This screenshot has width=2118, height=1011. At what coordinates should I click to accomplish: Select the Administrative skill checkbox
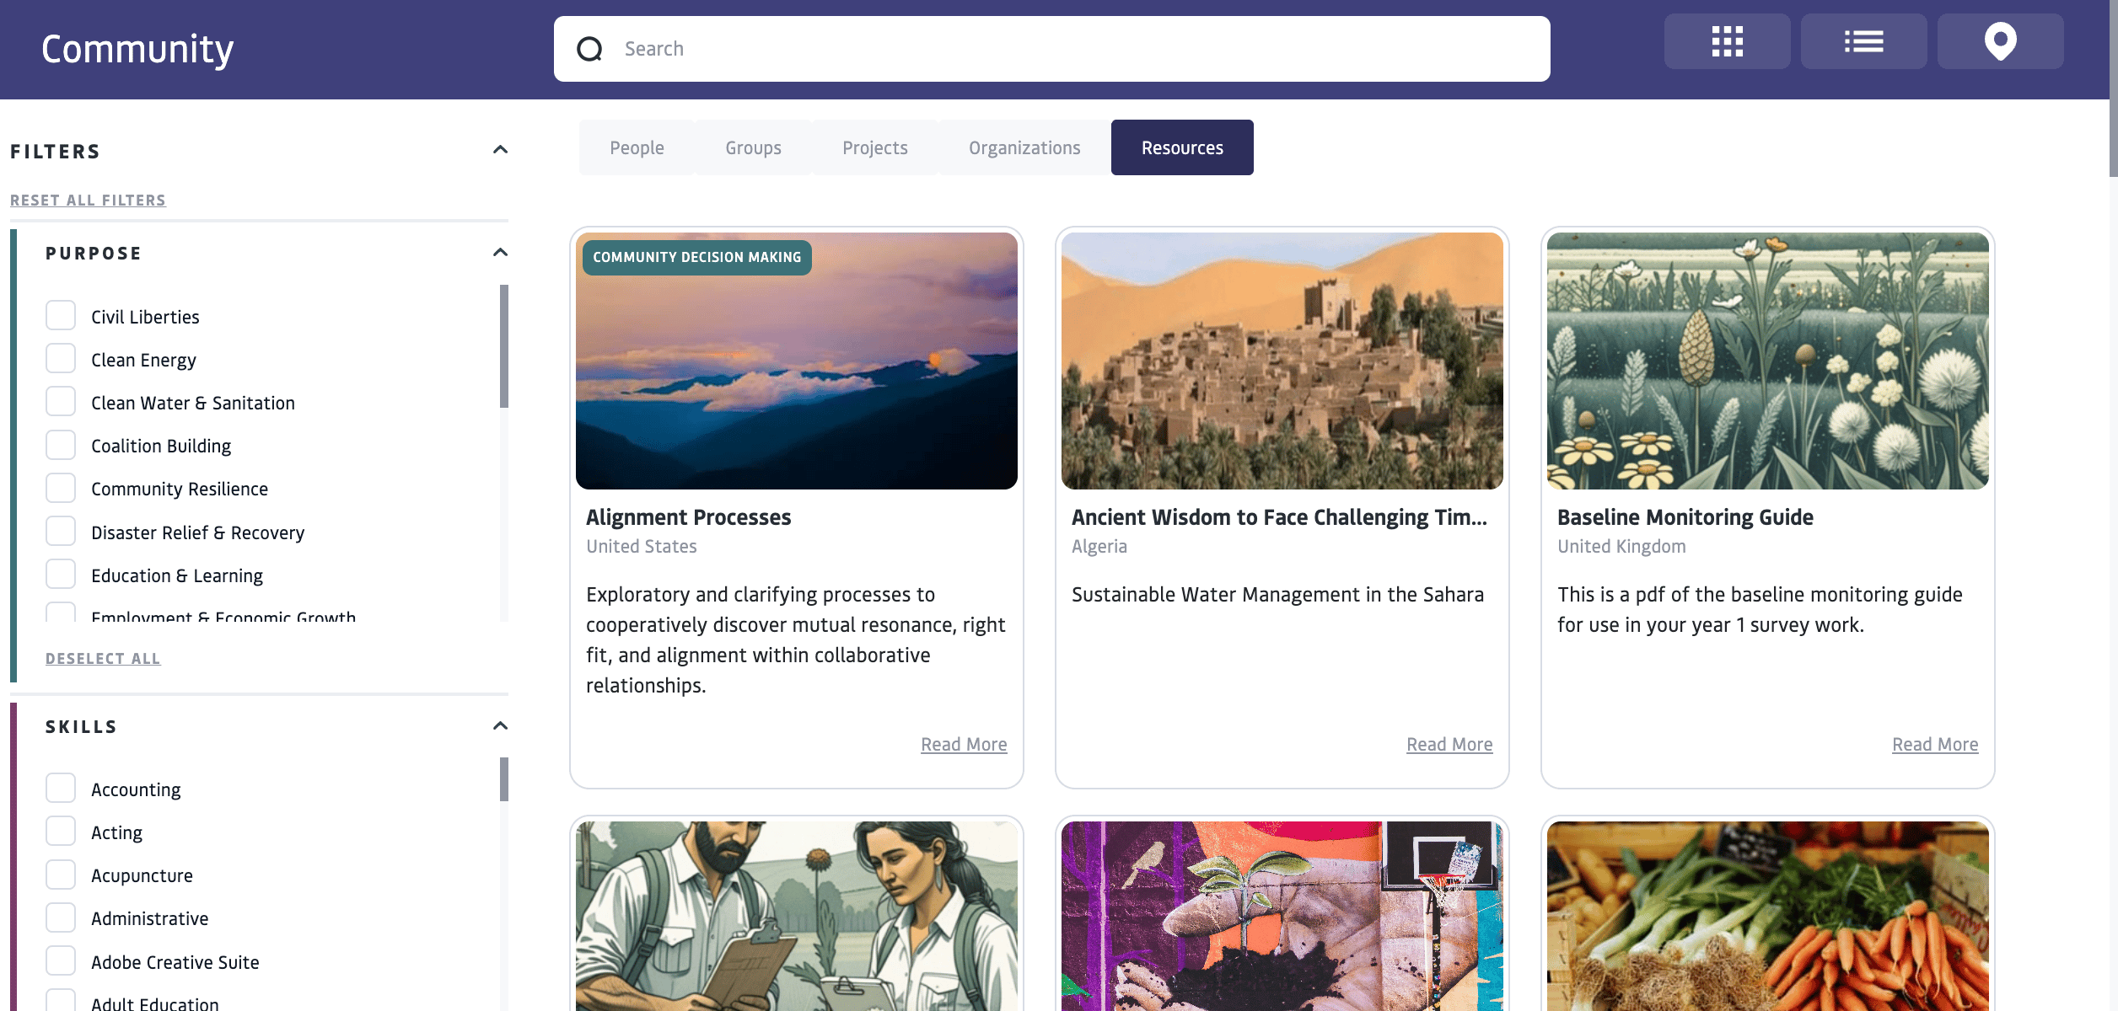pos(61,917)
